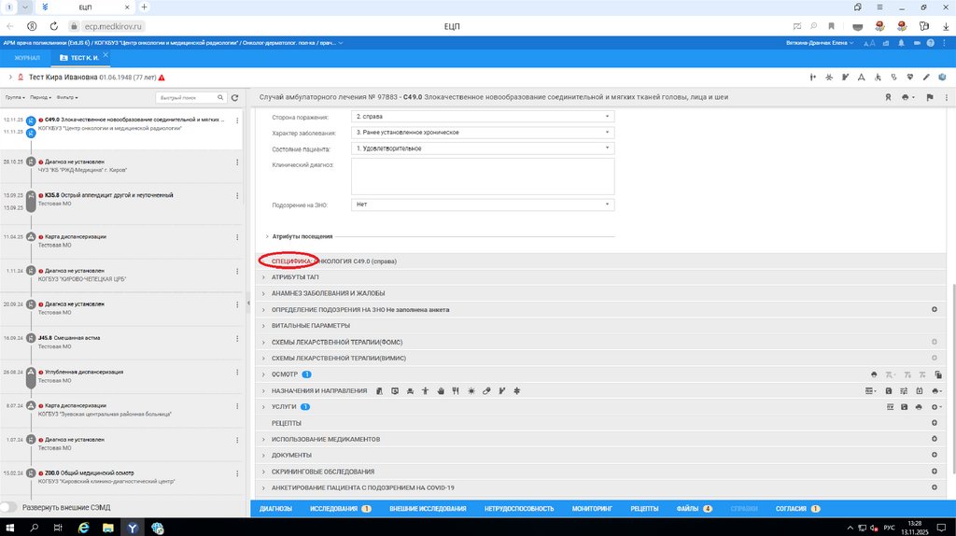Click the pencil edit icon in patient toolbar

click(x=926, y=78)
